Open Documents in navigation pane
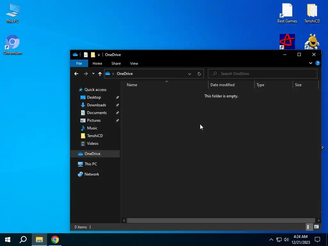Screen dimensions: 328x246 (97, 113)
